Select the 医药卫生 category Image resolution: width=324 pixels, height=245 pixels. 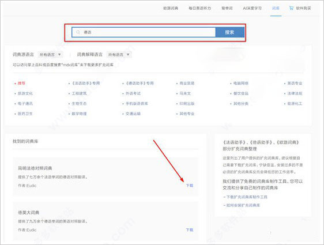(x=25, y=114)
